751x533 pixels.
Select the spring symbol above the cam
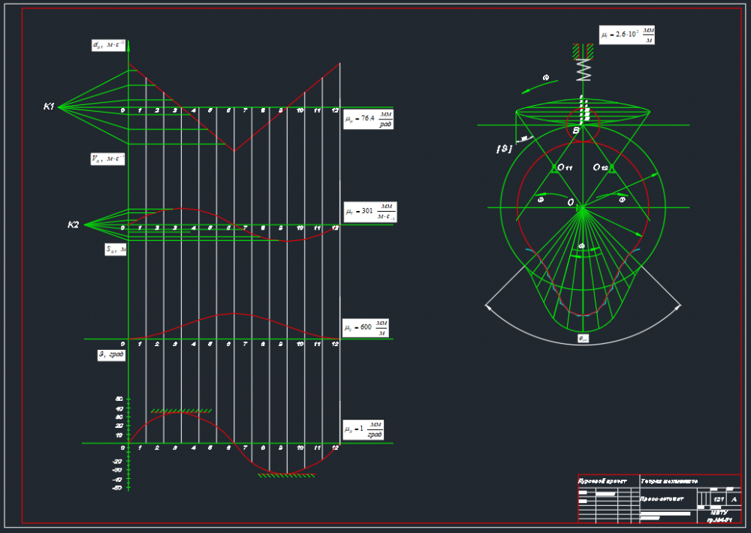coord(583,70)
